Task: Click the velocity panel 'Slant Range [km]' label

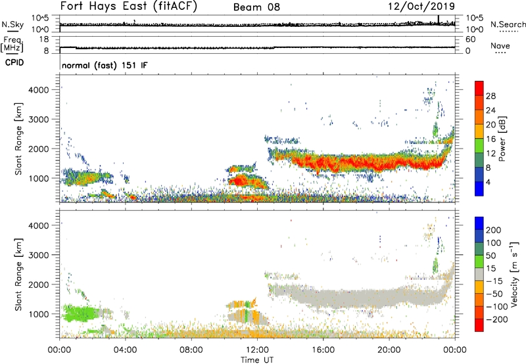Action: pos(18,275)
